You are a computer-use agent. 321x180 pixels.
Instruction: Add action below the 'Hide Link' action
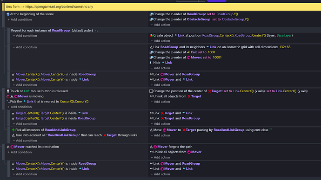(x=160, y=68)
